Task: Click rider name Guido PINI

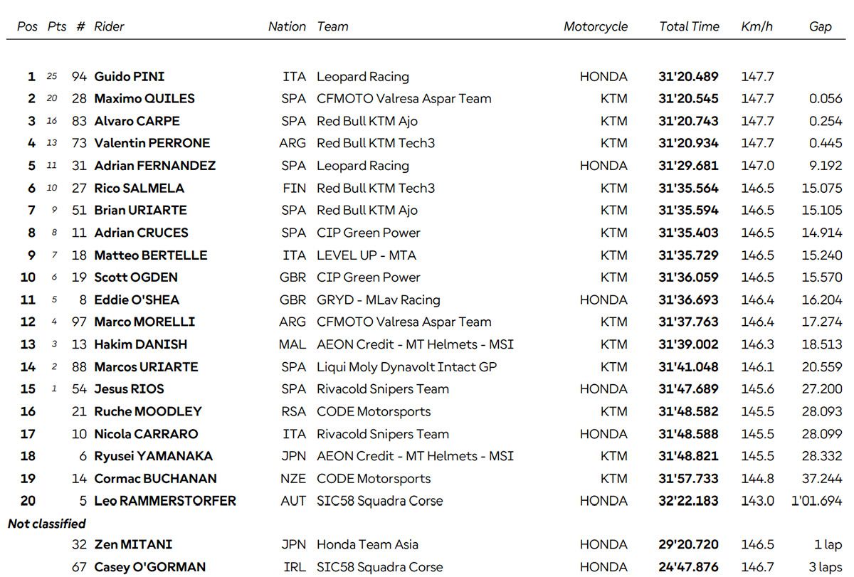Action: [129, 76]
